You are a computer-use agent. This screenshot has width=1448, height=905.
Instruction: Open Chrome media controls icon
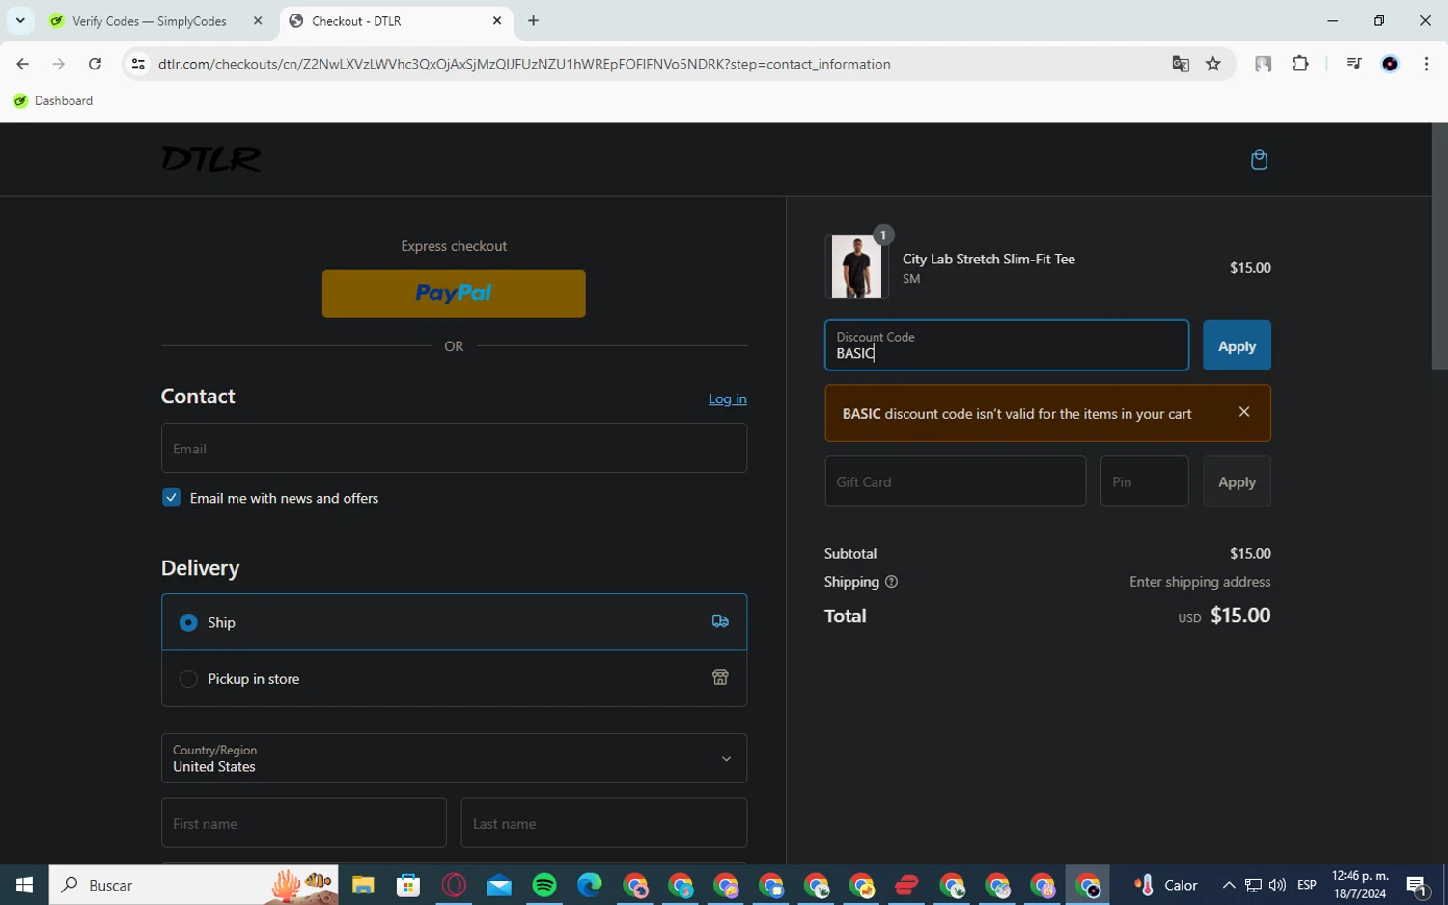(x=1353, y=64)
